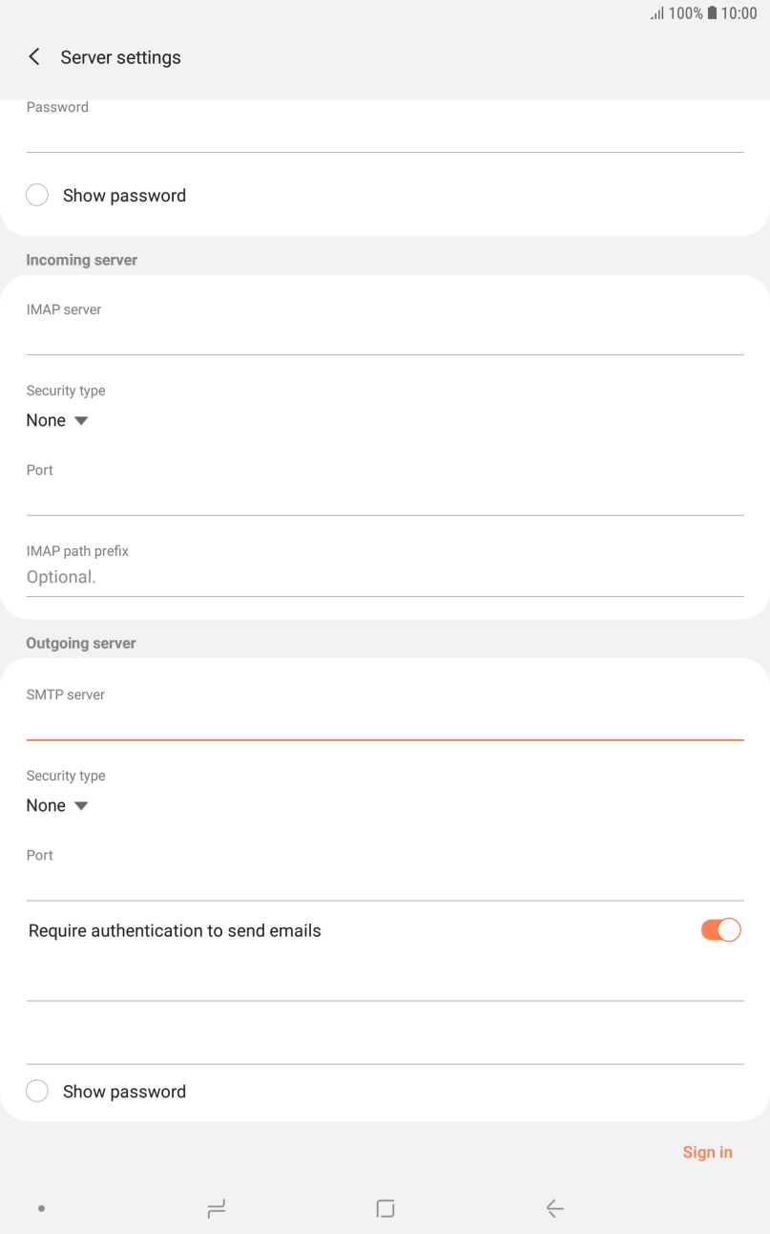770x1234 pixels.
Task: Open outgoing server Security type dropdown
Action: click(x=58, y=805)
